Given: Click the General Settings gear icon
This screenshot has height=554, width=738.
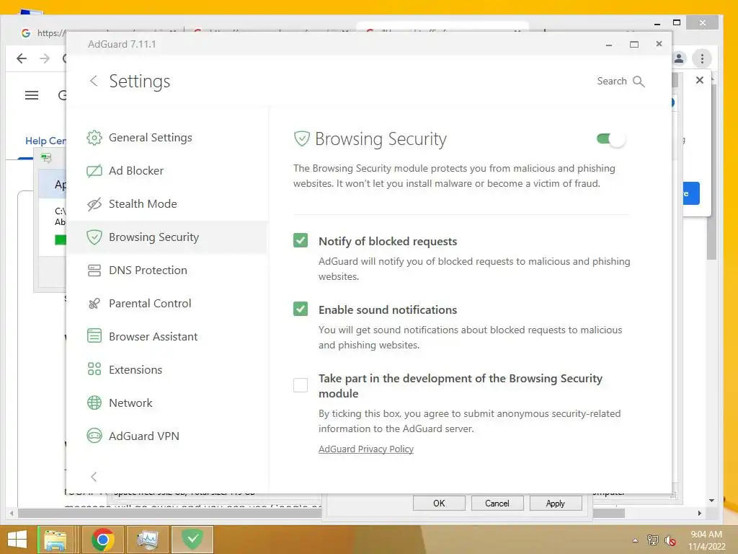Looking at the screenshot, I should tap(94, 138).
